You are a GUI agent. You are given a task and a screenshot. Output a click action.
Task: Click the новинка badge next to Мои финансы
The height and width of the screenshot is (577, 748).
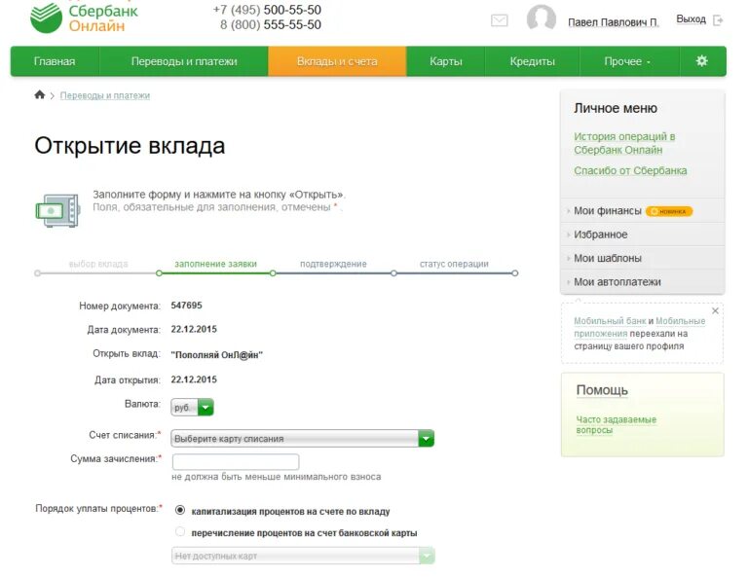coord(669,211)
